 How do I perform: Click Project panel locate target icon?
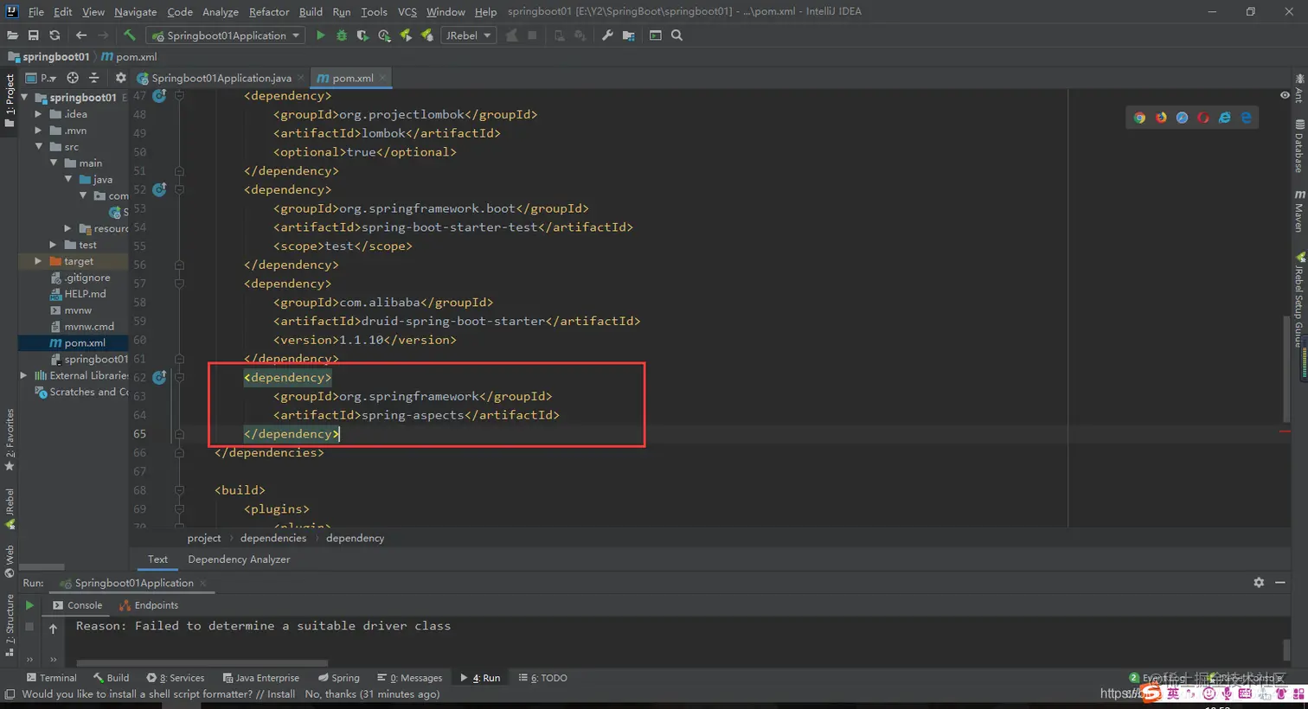click(73, 78)
